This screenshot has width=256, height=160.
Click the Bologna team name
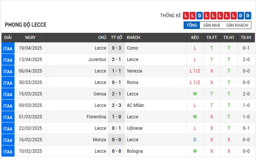coord(135,151)
